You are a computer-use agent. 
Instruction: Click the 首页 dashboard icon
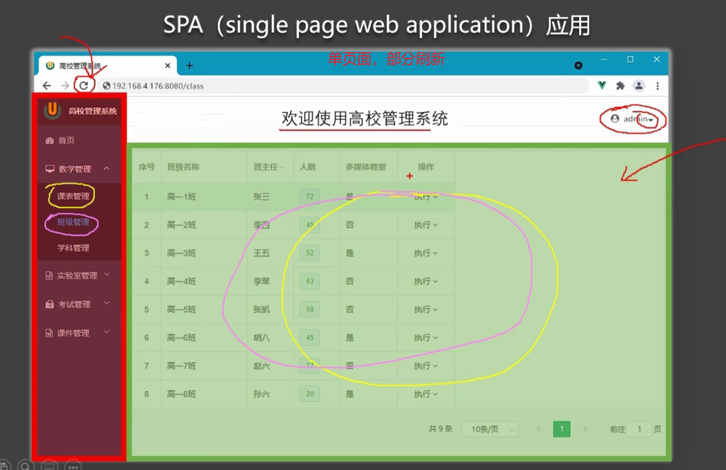click(50, 140)
